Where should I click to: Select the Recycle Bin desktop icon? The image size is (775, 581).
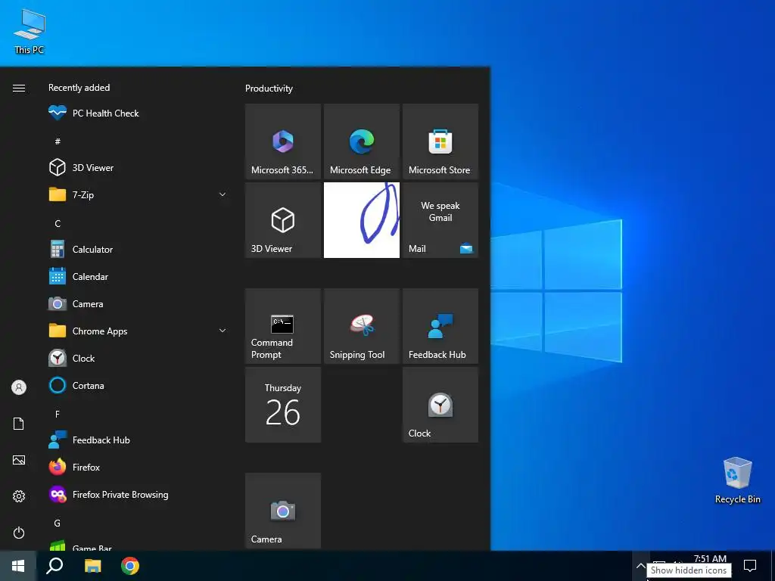pos(737,480)
